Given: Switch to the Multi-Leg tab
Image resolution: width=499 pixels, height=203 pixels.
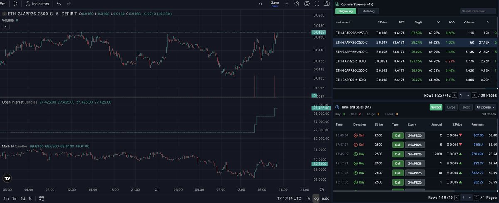Looking at the screenshot, I should click(x=366, y=11).
